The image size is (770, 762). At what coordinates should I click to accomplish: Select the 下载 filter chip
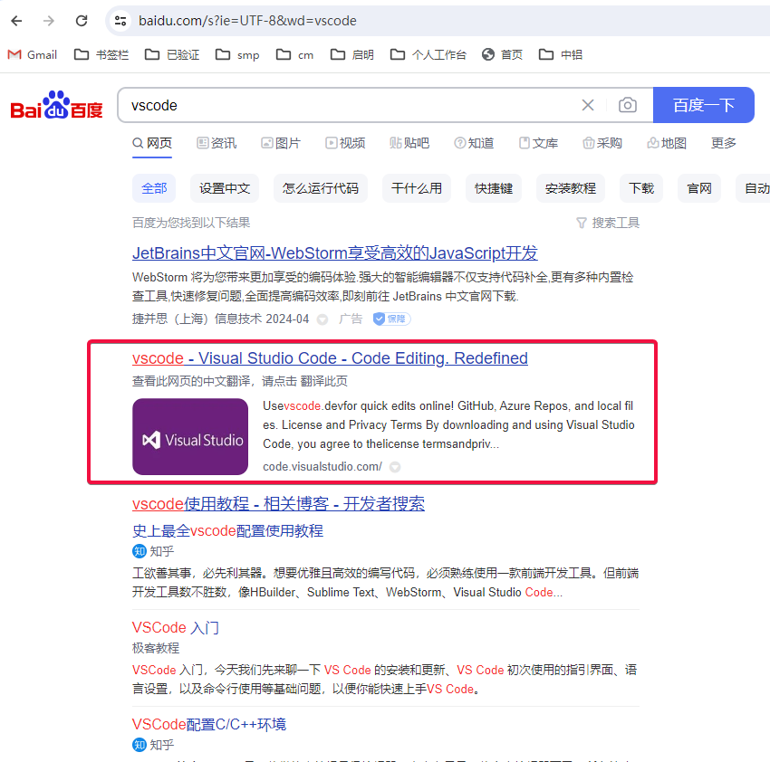coord(641,188)
